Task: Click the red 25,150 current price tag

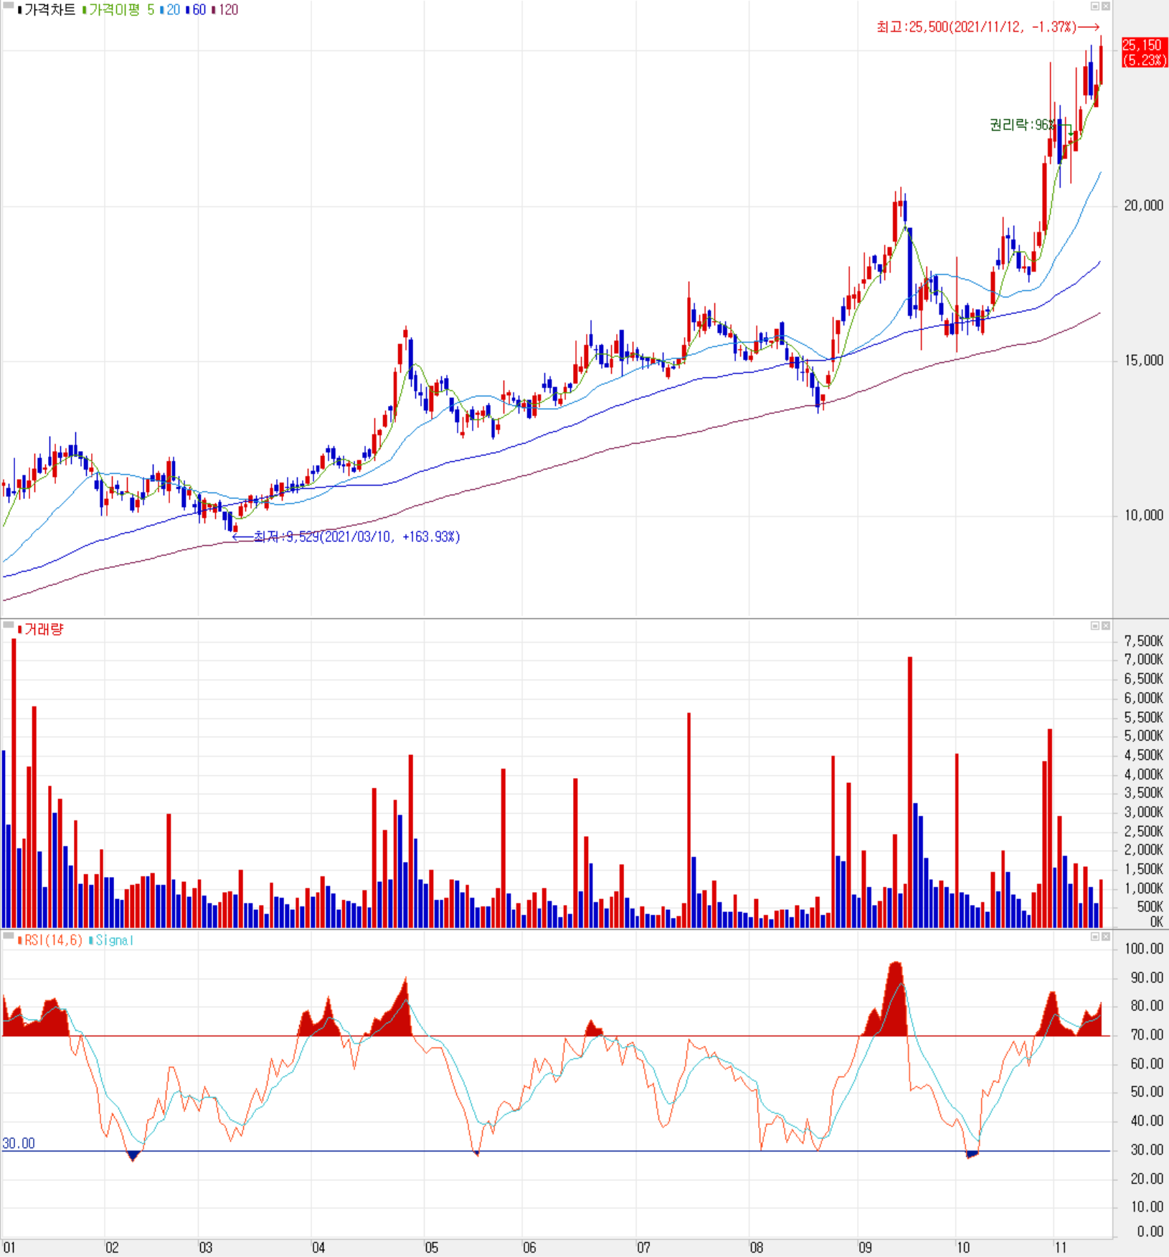Action: [1145, 52]
